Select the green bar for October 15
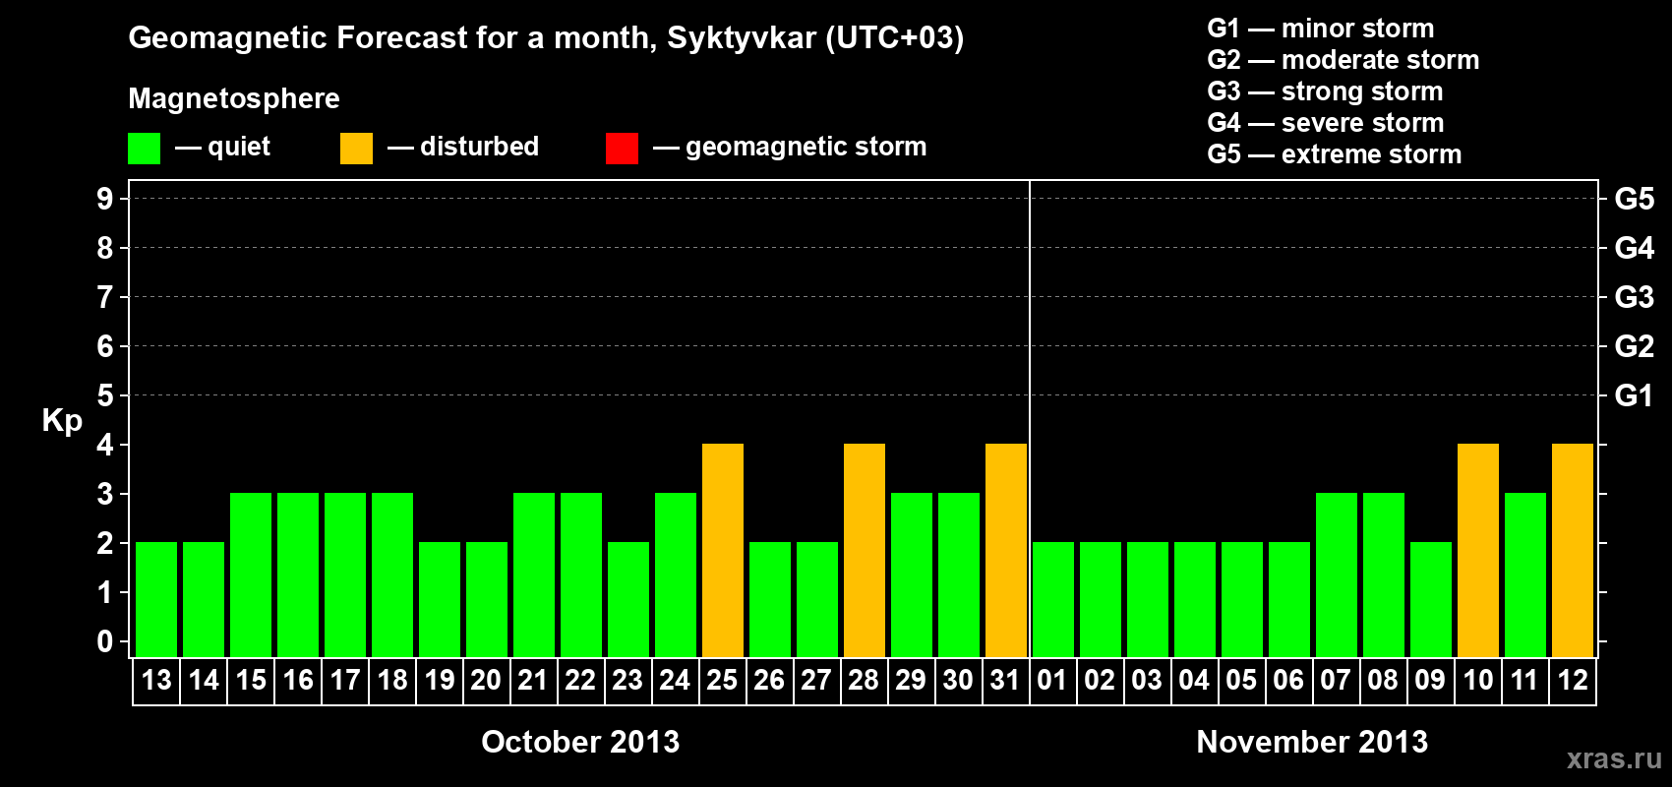1672x787 pixels. pyautogui.click(x=251, y=575)
